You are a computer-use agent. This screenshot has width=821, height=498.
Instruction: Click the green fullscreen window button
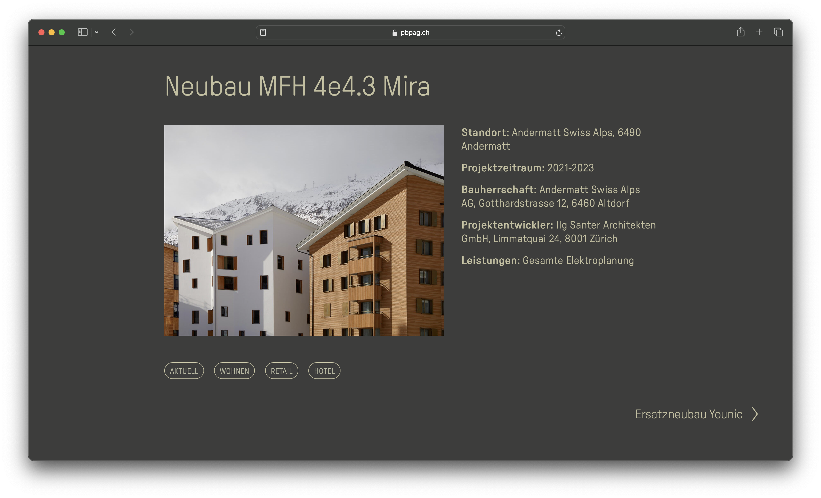(x=62, y=32)
